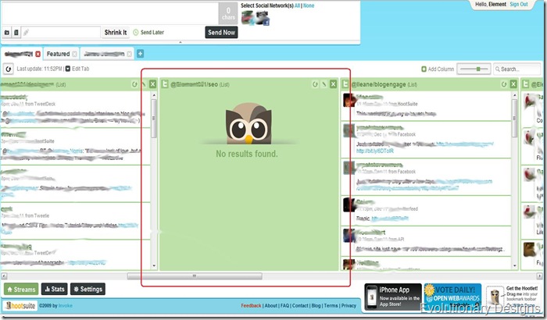Image resolution: width=547 pixels, height=320 pixels.
Task: Refresh the @ileane/blogengage column
Action: [504, 84]
